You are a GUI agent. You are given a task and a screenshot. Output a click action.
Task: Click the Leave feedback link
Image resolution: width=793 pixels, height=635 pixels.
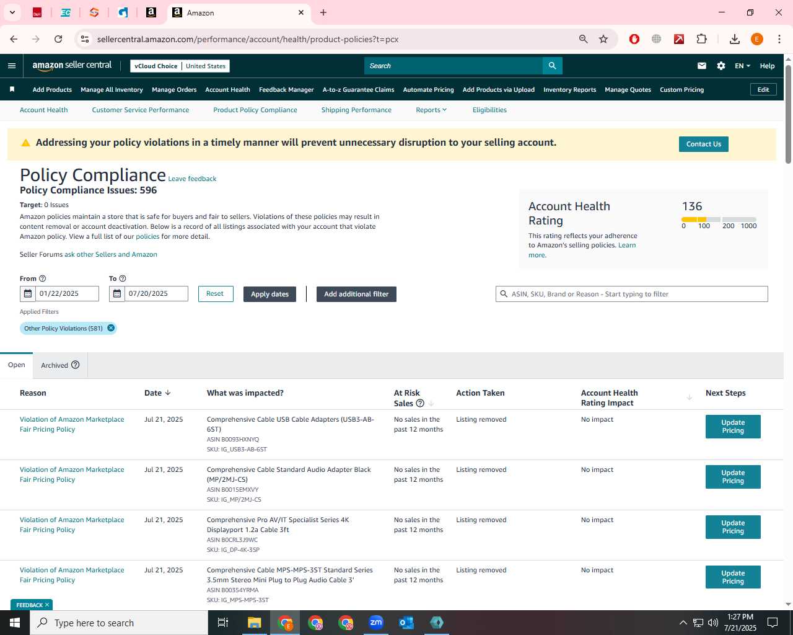pos(192,179)
